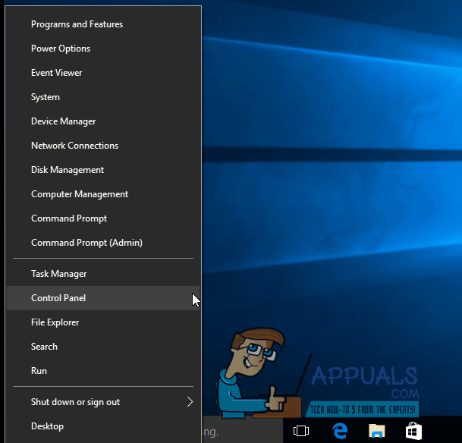Launch Microsoft Edge from the taskbar

click(x=340, y=431)
